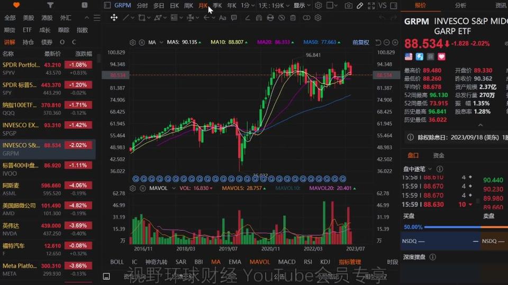Expand the 显示 display dropdown

[302, 5]
